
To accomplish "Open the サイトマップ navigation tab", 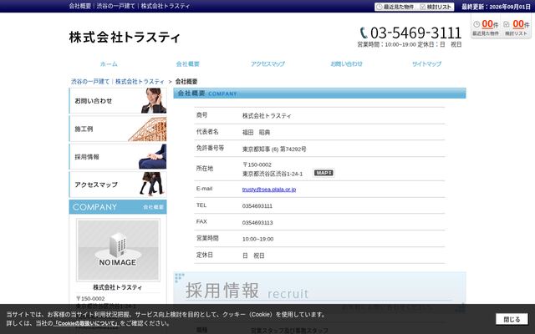I will [x=426, y=63].
